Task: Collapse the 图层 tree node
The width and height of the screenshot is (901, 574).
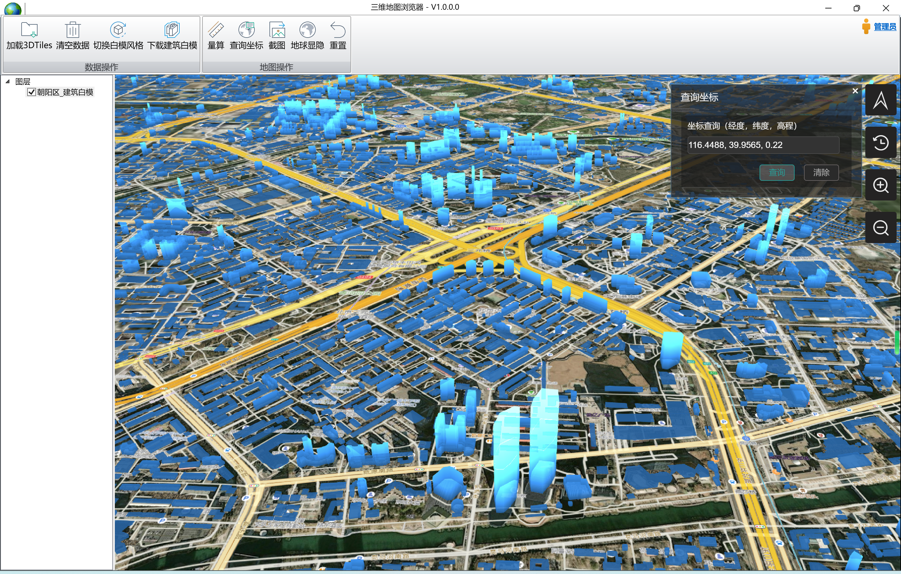Action: click(8, 81)
